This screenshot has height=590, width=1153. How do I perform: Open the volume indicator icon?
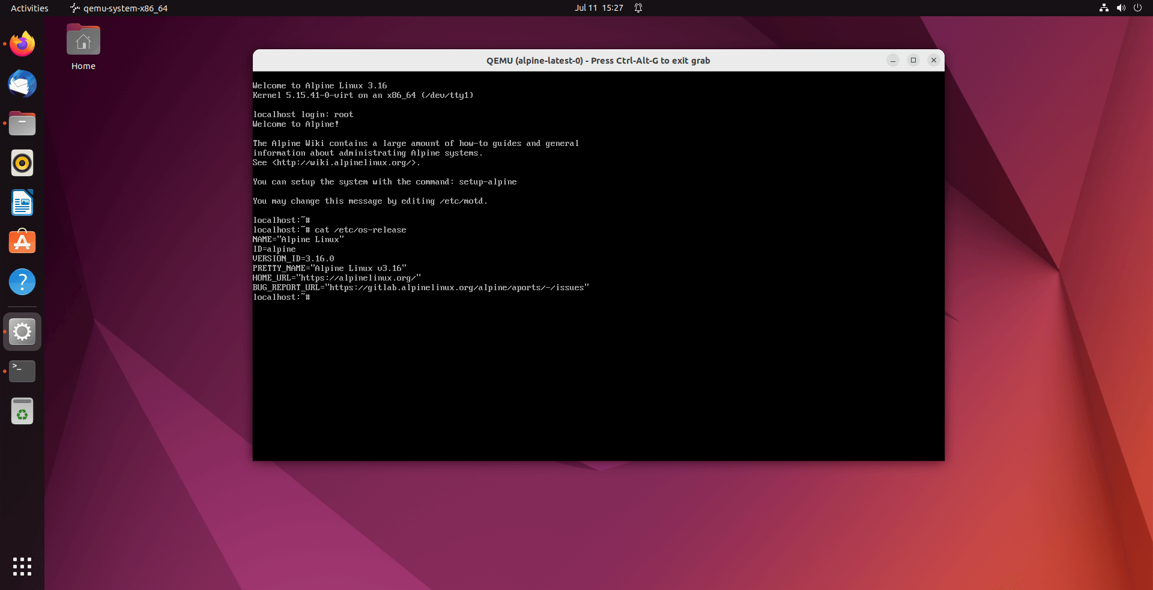pyautogui.click(x=1121, y=8)
